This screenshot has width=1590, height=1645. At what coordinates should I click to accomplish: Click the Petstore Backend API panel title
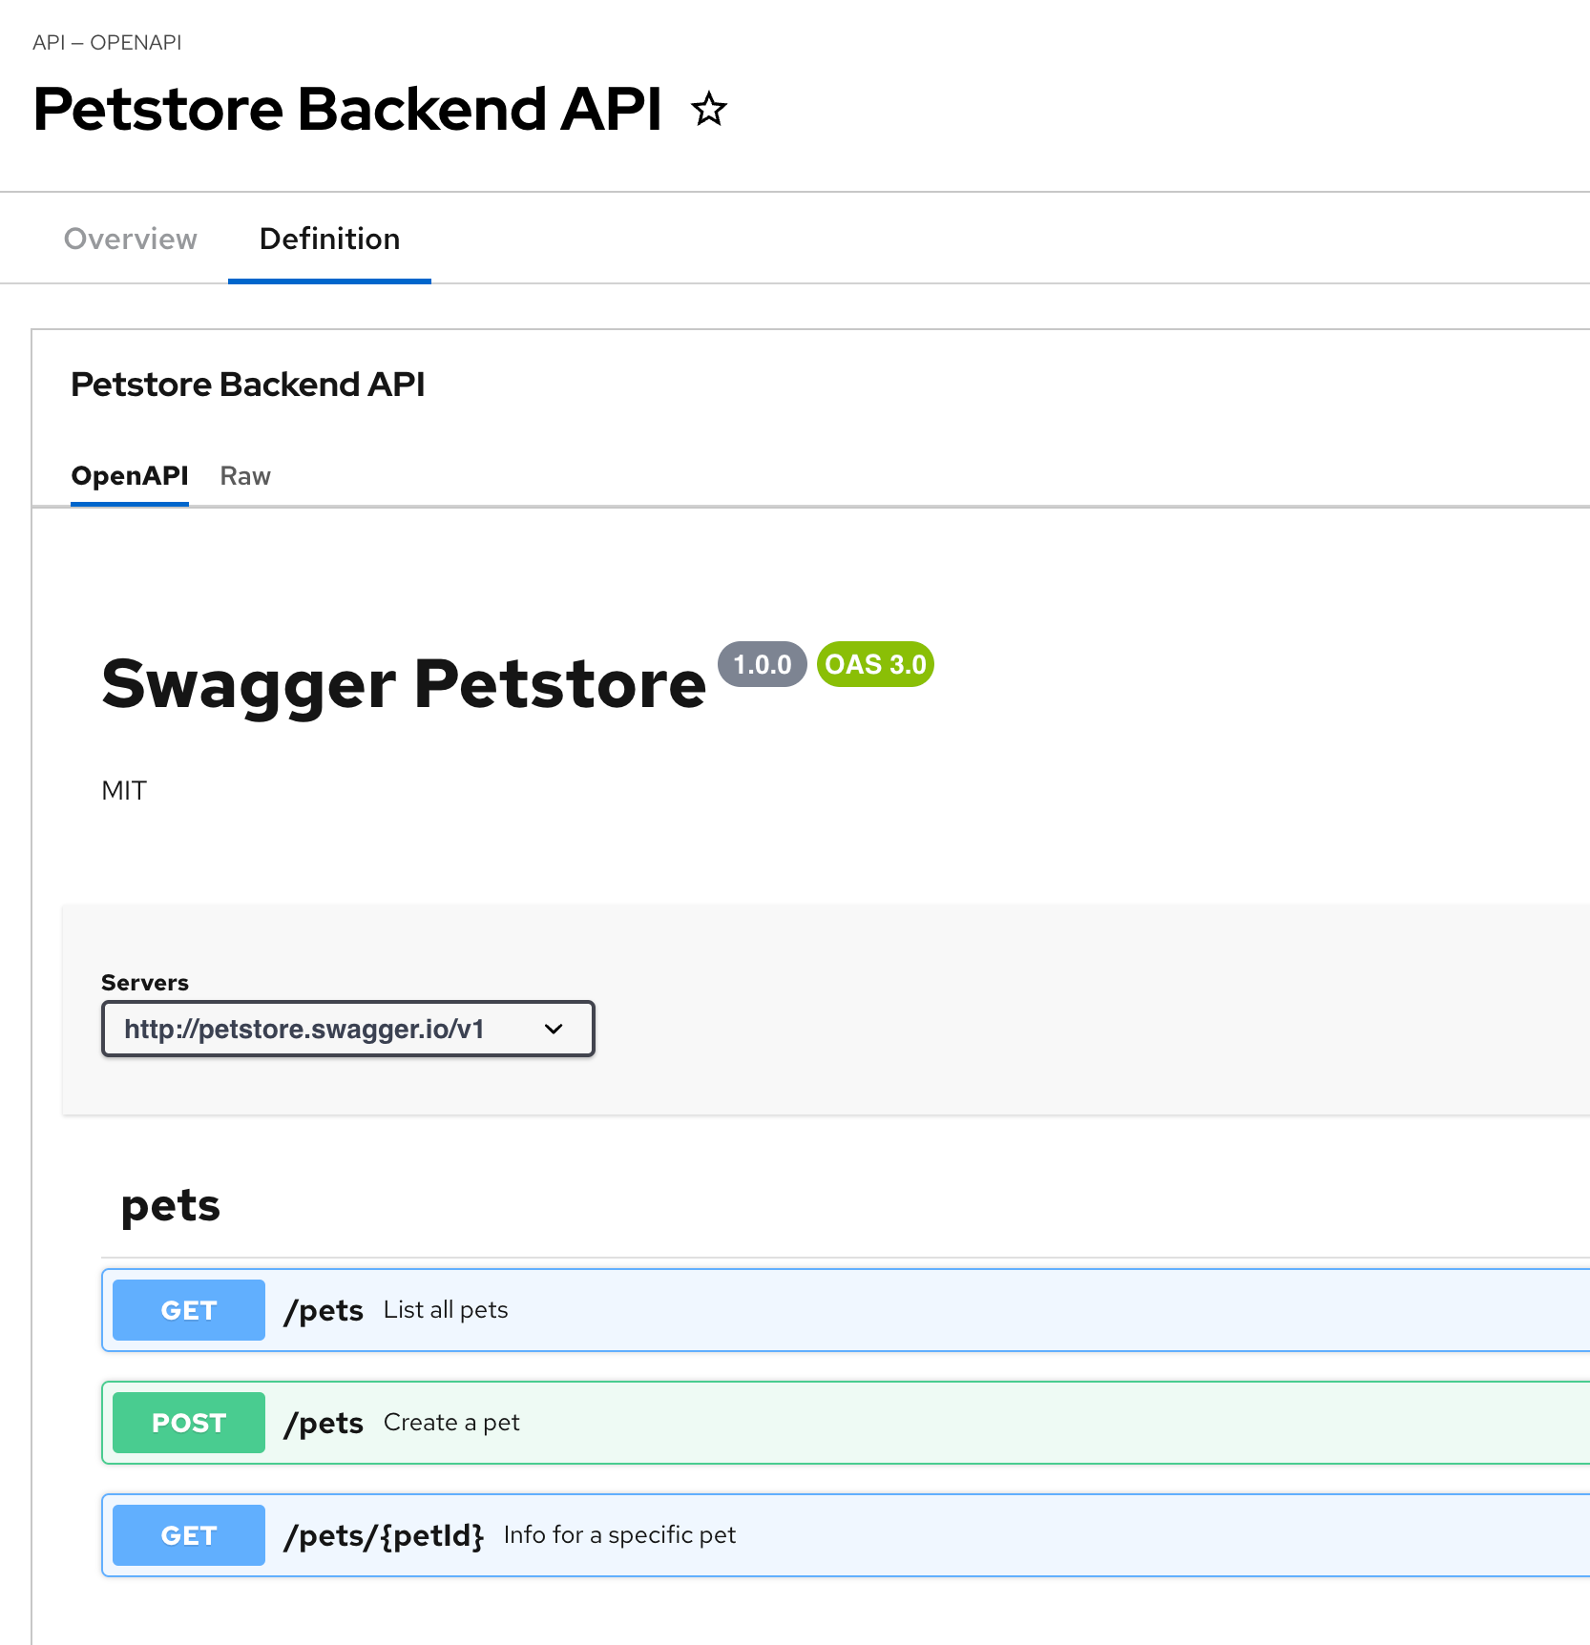pos(247,384)
